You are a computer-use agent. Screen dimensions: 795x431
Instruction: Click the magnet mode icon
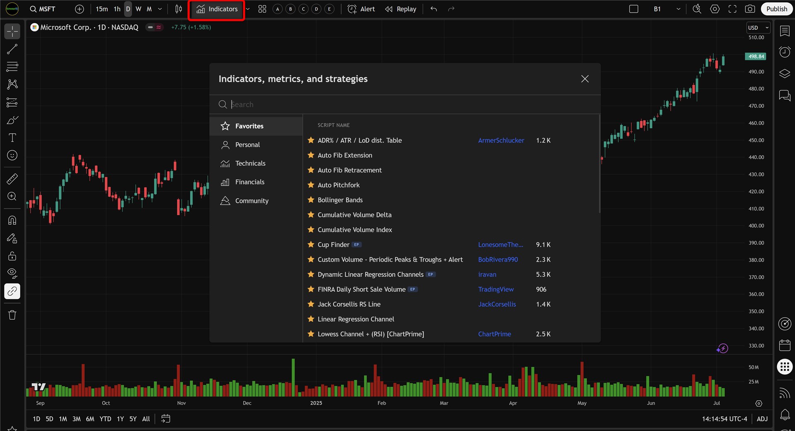12,220
